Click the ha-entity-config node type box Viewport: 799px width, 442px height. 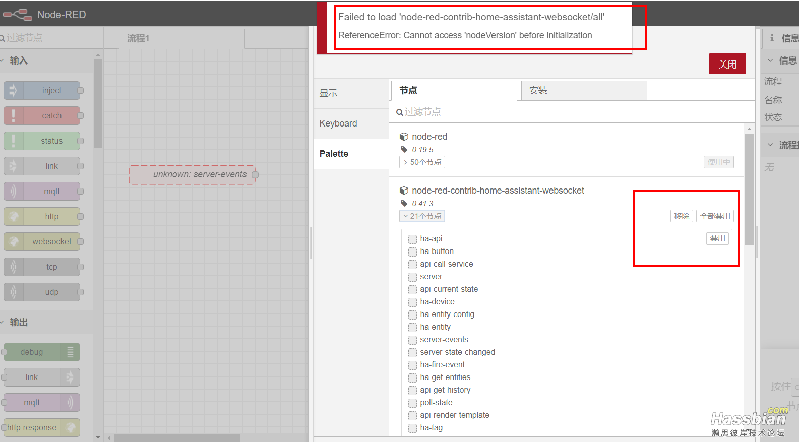coord(412,314)
